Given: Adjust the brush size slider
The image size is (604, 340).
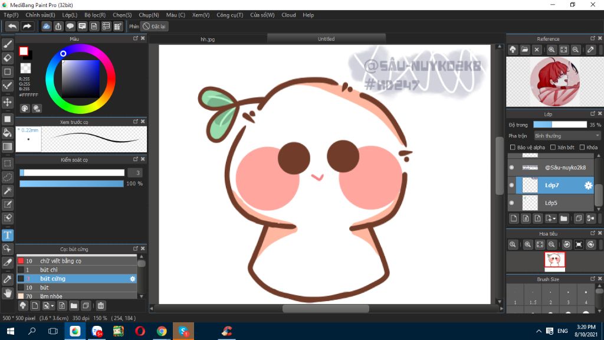Looking at the screenshot, I should pos(72,173).
